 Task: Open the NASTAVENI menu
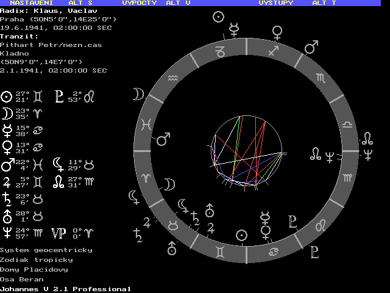pyautogui.click(x=31, y=3)
